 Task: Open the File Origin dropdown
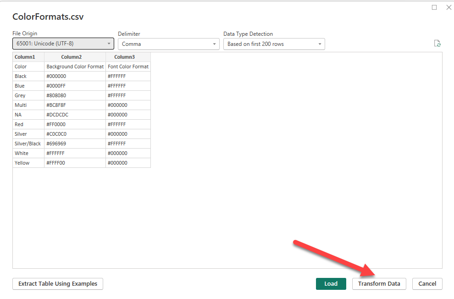[63, 44]
